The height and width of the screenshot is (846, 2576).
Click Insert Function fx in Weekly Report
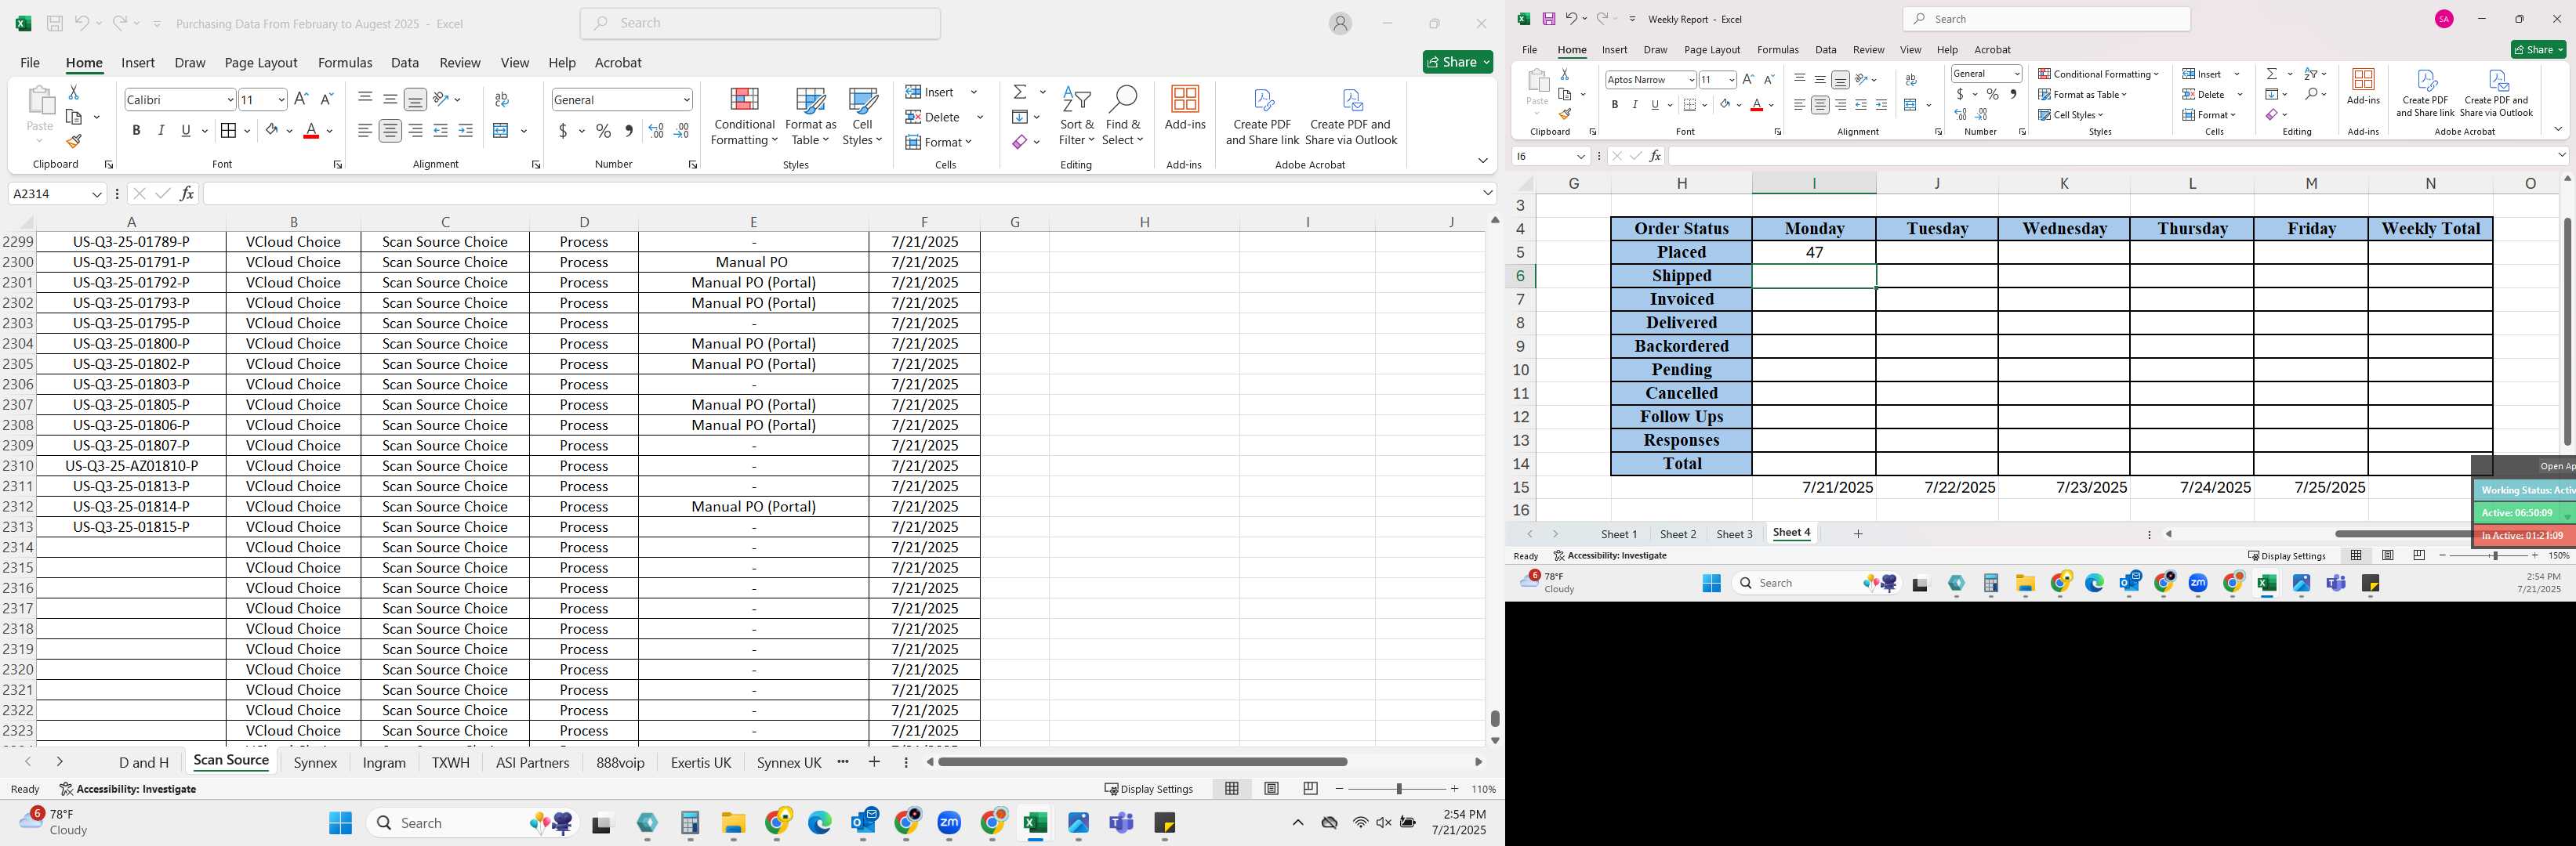[x=1655, y=156]
